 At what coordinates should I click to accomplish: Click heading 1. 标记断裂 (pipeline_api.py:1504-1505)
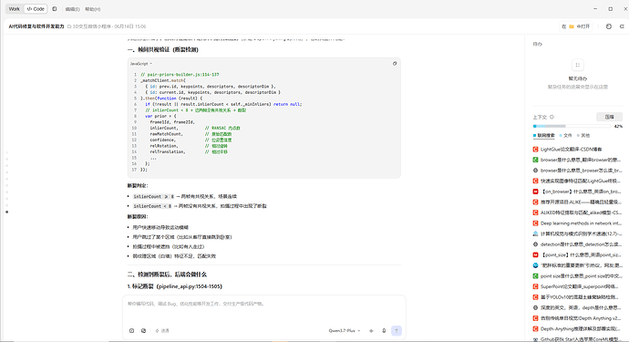click(175, 286)
